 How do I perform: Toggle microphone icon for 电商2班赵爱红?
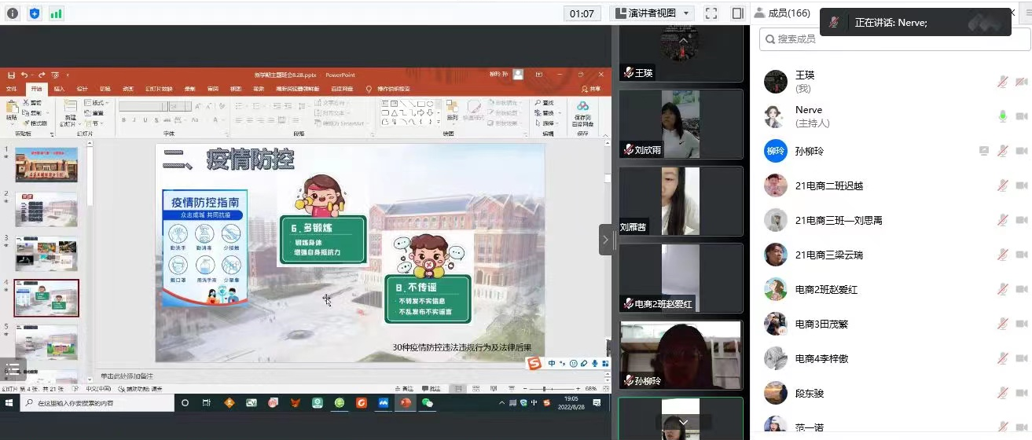coord(1003,289)
